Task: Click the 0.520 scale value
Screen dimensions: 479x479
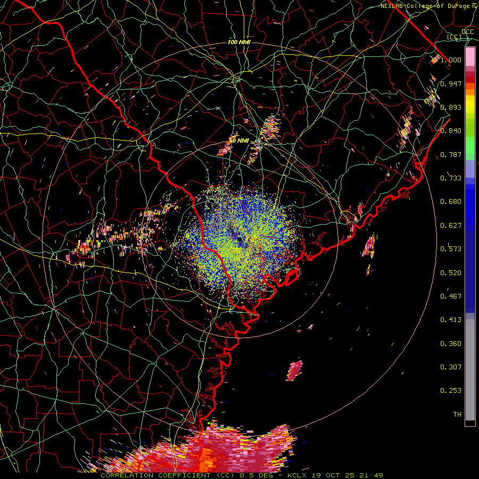Action: (x=451, y=273)
